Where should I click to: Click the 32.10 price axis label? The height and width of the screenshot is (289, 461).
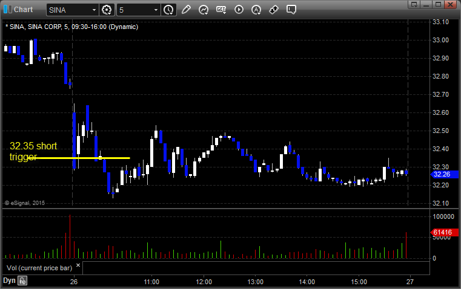pyautogui.click(x=441, y=203)
